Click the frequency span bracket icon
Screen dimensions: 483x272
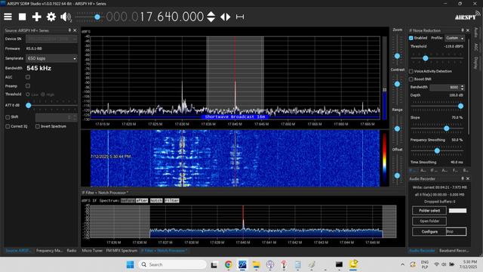click(x=240, y=17)
